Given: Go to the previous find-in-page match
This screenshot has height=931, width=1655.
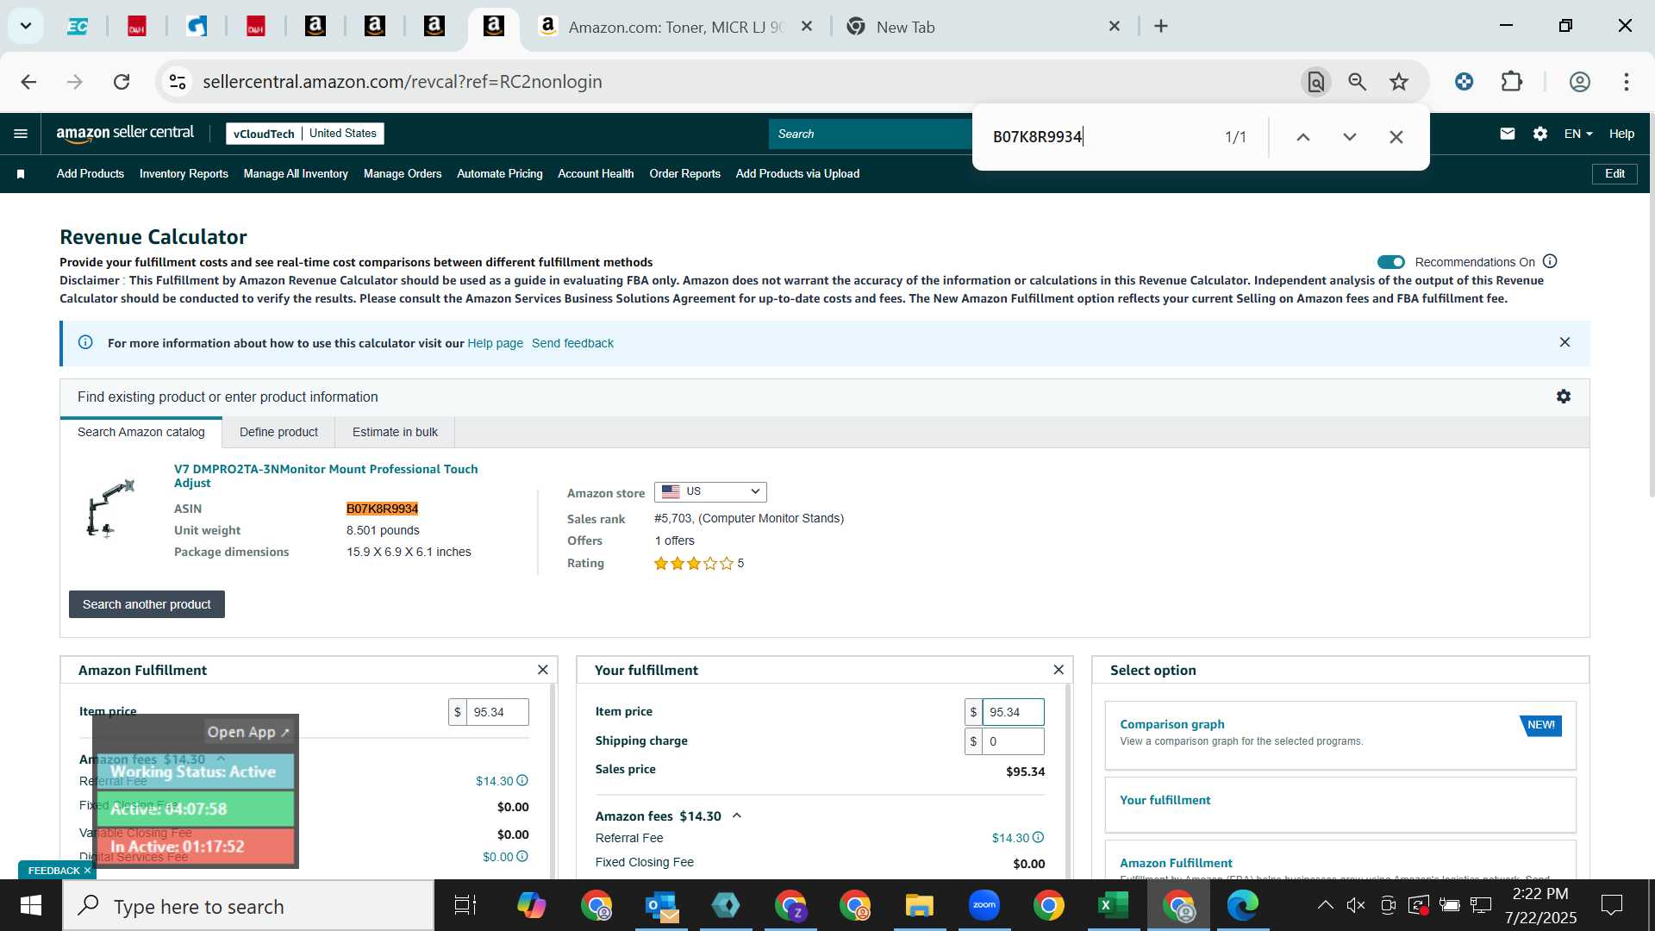Looking at the screenshot, I should pyautogui.click(x=1303, y=137).
